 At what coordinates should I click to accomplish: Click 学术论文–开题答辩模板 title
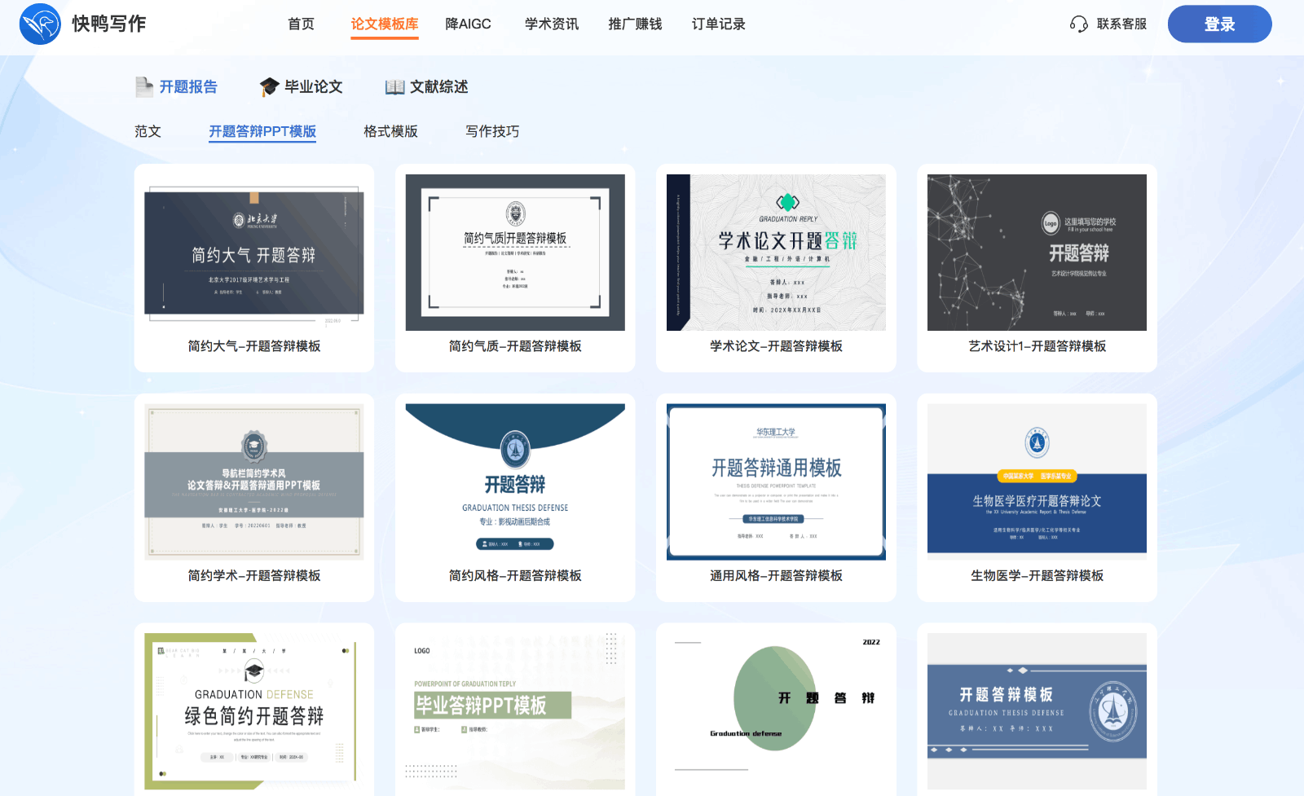pos(776,346)
